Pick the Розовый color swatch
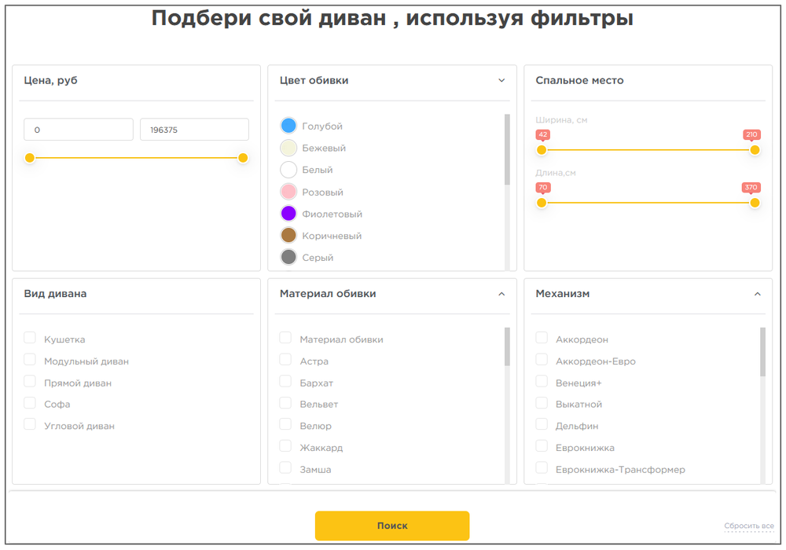The height and width of the screenshot is (550, 786). point(288,191)
